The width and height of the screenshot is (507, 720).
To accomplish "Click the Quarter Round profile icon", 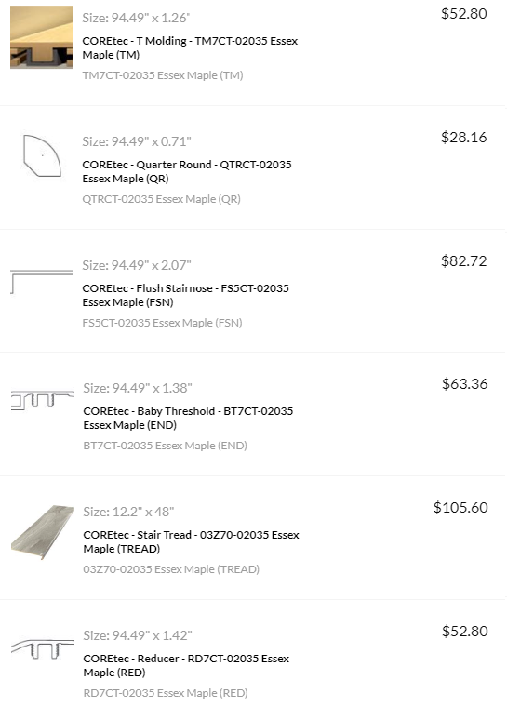I will click(42, 155).
